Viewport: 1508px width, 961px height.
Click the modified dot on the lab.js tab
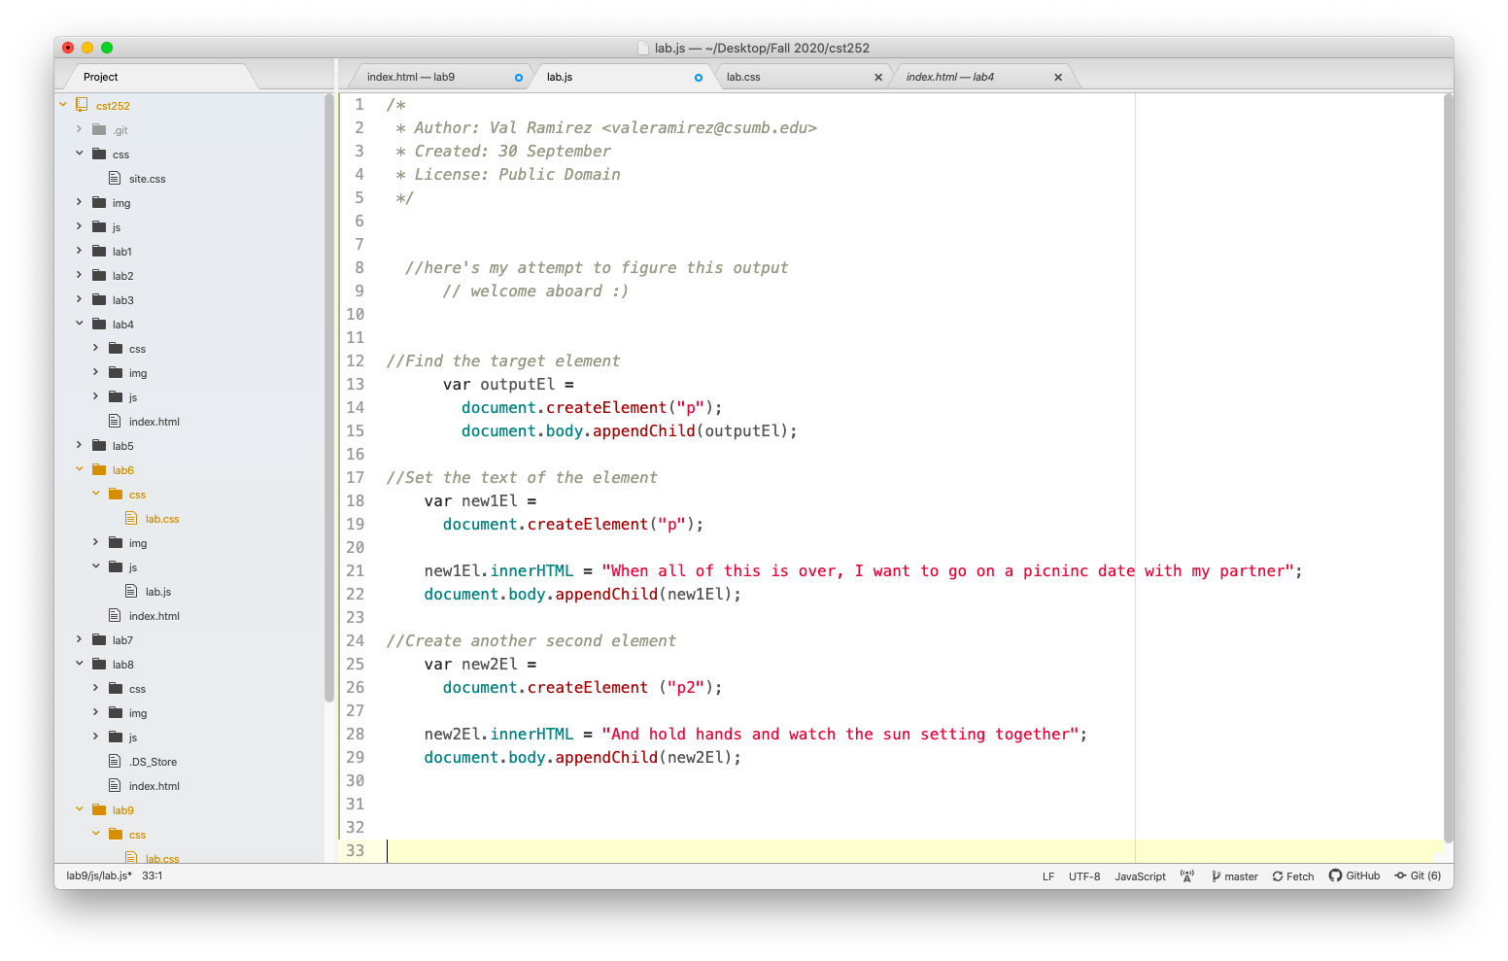click(698, 76)
